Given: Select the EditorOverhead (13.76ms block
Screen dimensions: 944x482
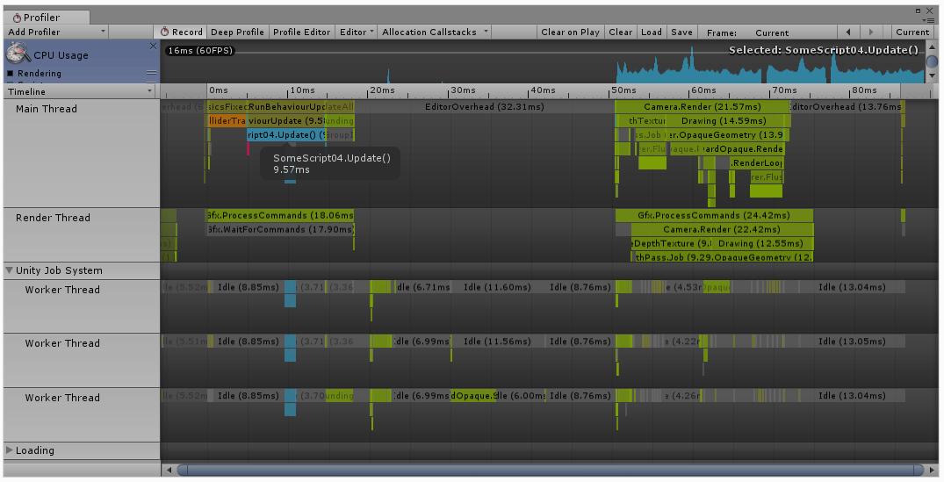Looking at the screenshot, I should point(846,106).
